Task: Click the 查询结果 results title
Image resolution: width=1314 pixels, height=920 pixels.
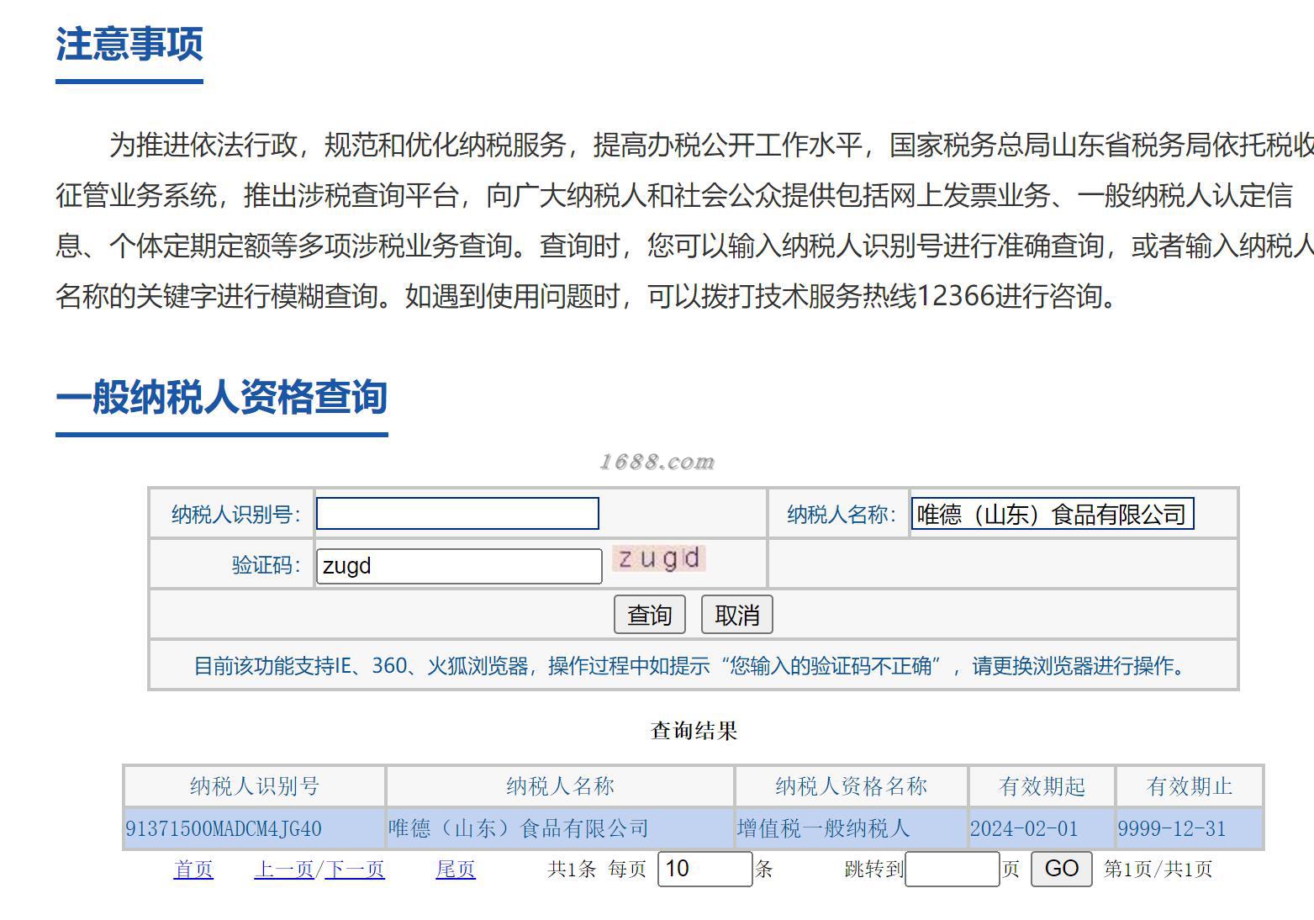Action: (694, 731)
